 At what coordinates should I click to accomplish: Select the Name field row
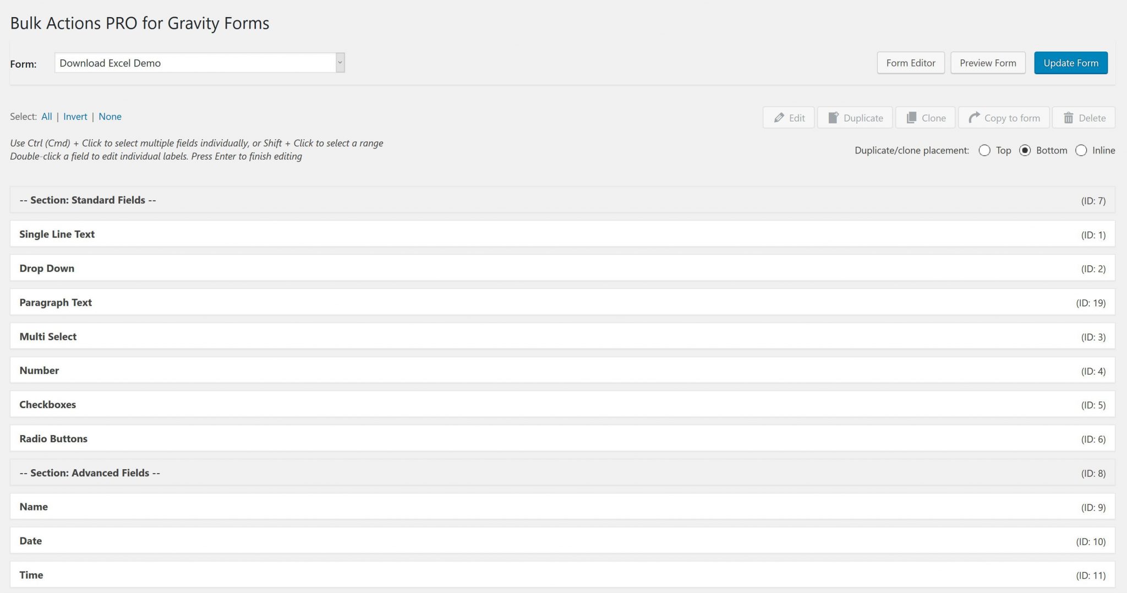(562, 507)
